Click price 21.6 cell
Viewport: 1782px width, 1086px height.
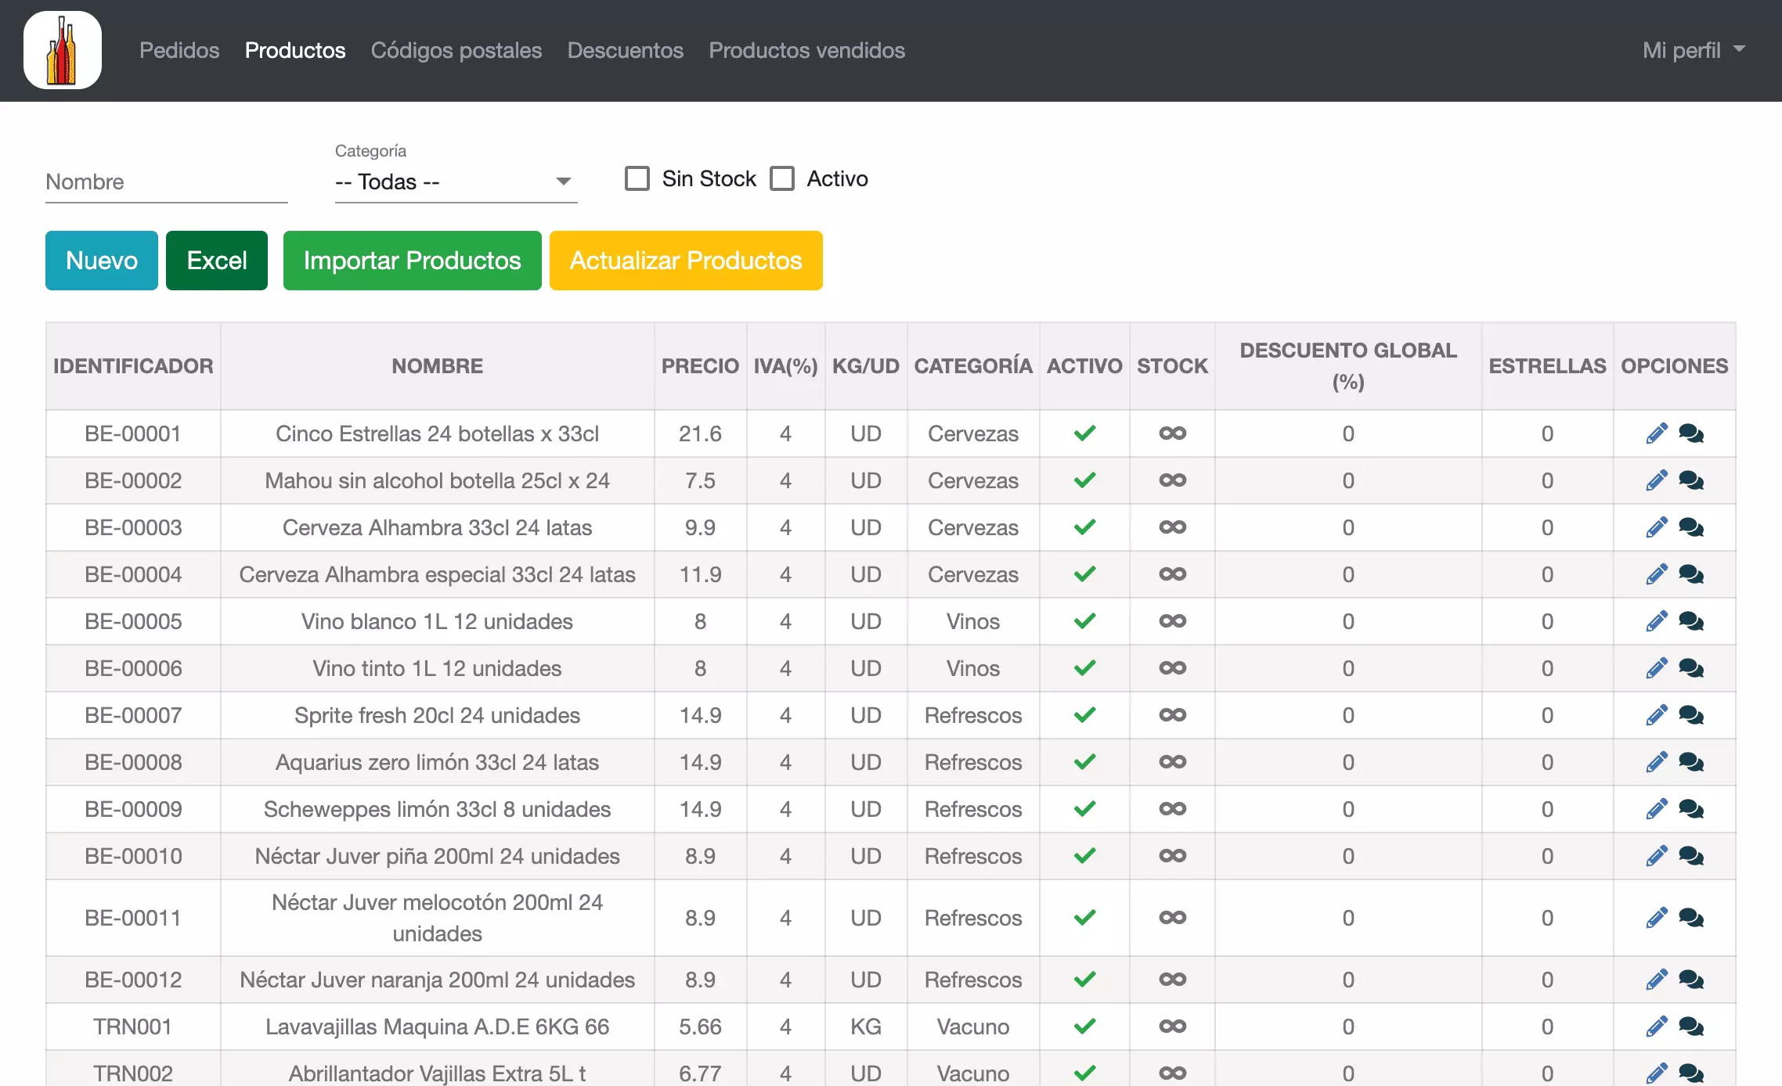[700, 433]
